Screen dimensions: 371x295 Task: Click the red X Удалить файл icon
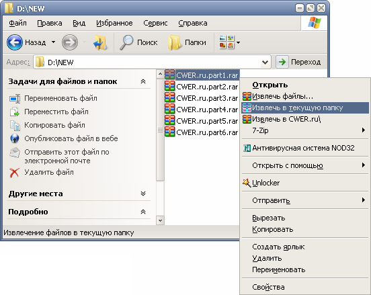coord(14,173)
